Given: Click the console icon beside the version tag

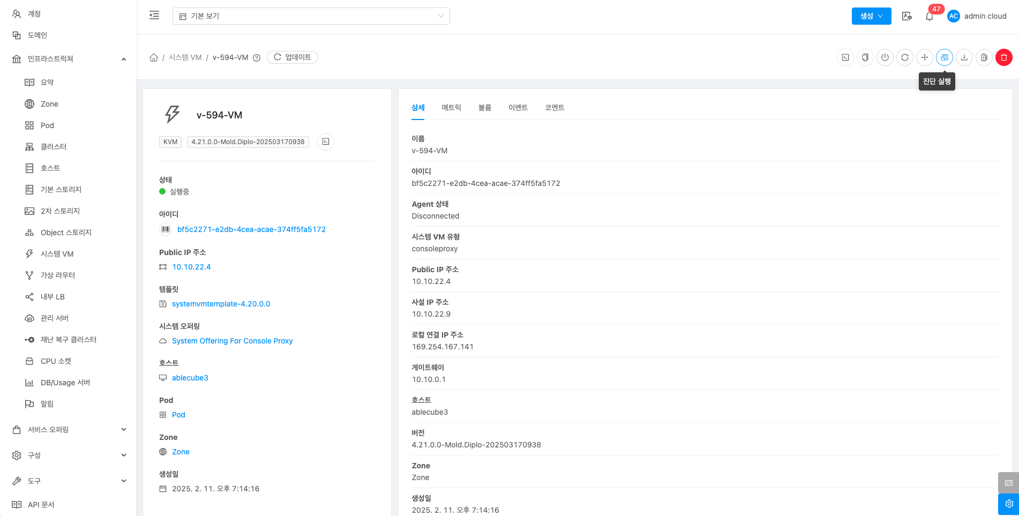Looking at the screenshot, I should (x=326, y=142).
